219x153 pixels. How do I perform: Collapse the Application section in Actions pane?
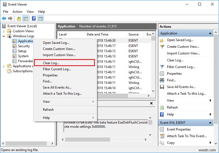210,33
